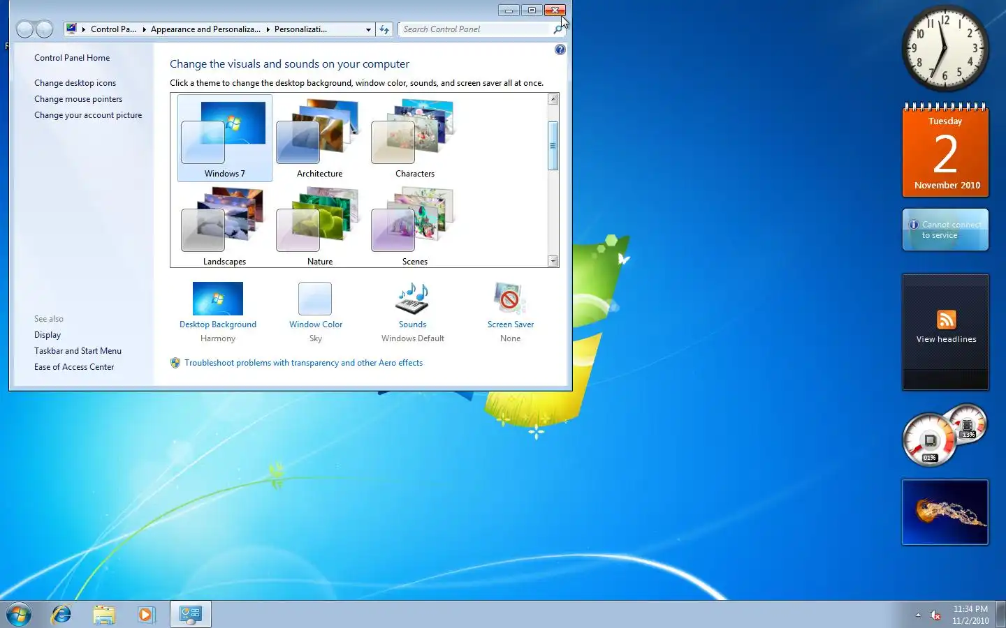The height and width of the screenshot is (628, 1006).
Task: Launch Internet Explorer from taskbar
Action: click(x=61, y=615)
